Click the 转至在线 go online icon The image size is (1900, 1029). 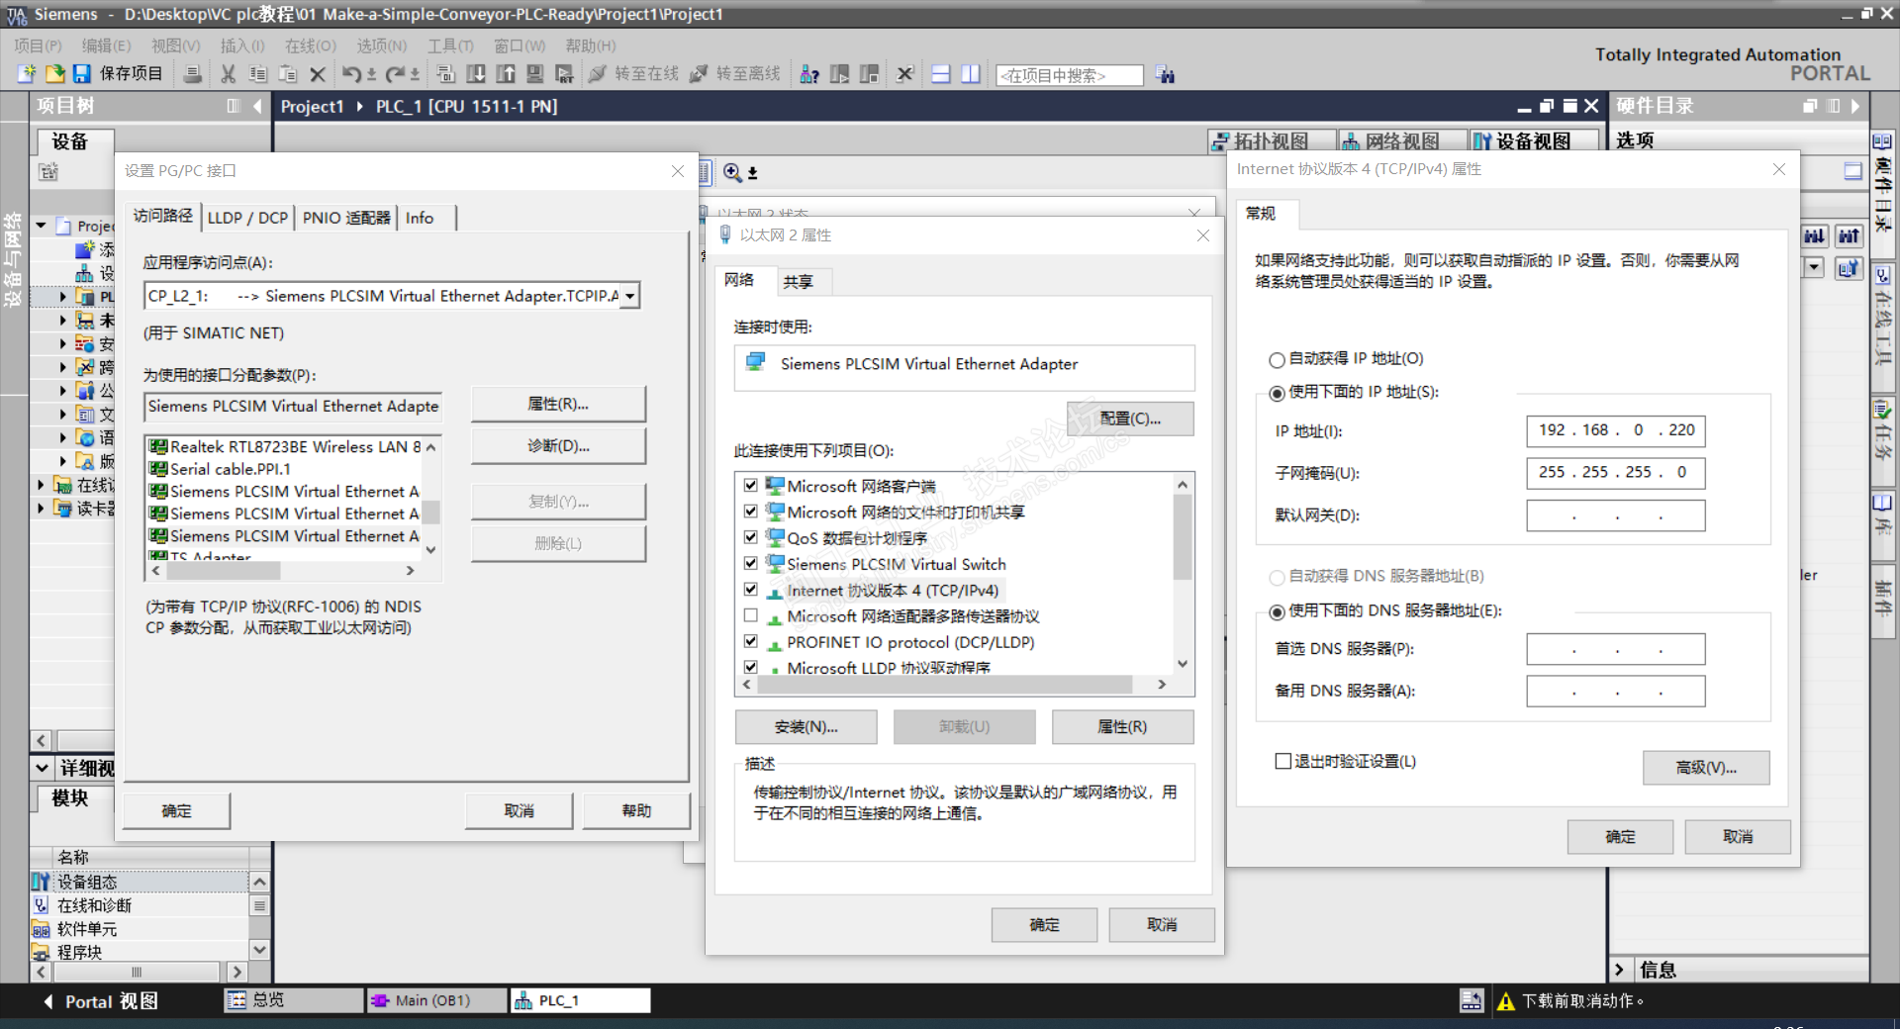[x=597, y=74]
